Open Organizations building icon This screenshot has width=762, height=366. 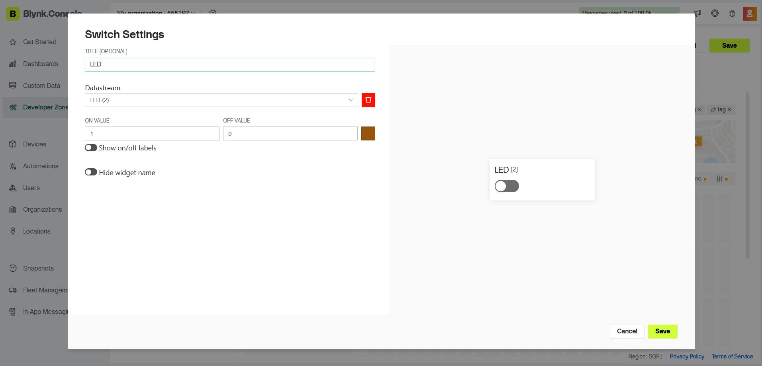click(13, 209)
